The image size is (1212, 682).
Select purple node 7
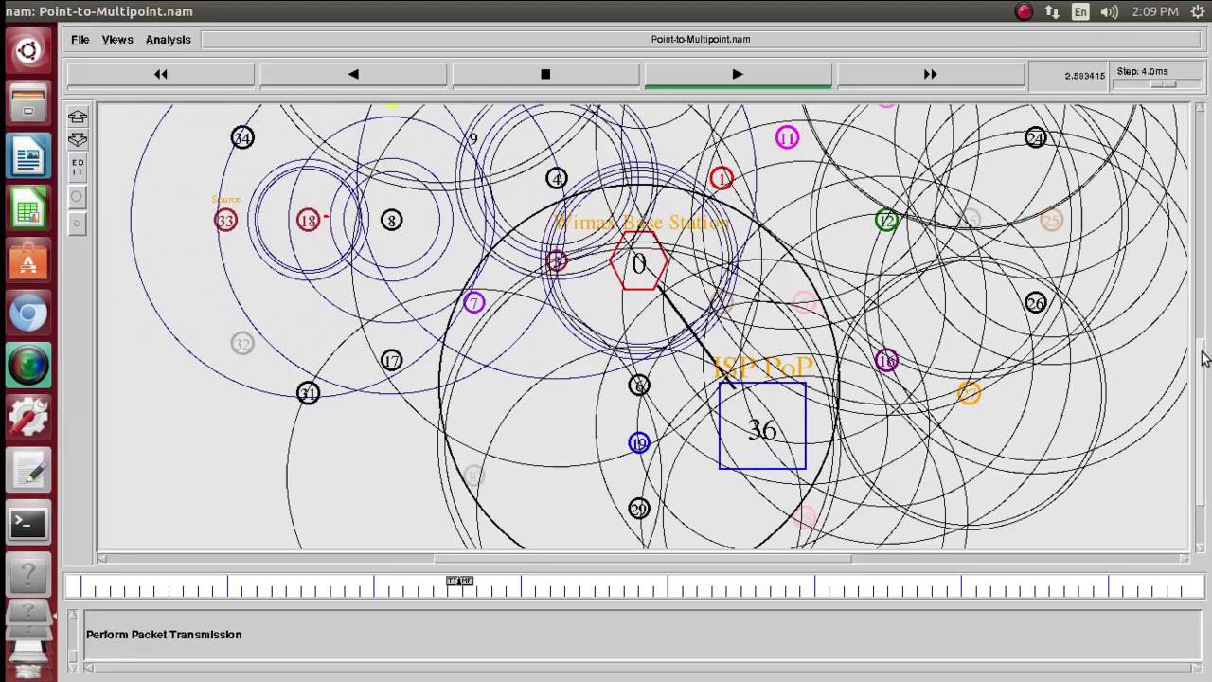[473, 303]
